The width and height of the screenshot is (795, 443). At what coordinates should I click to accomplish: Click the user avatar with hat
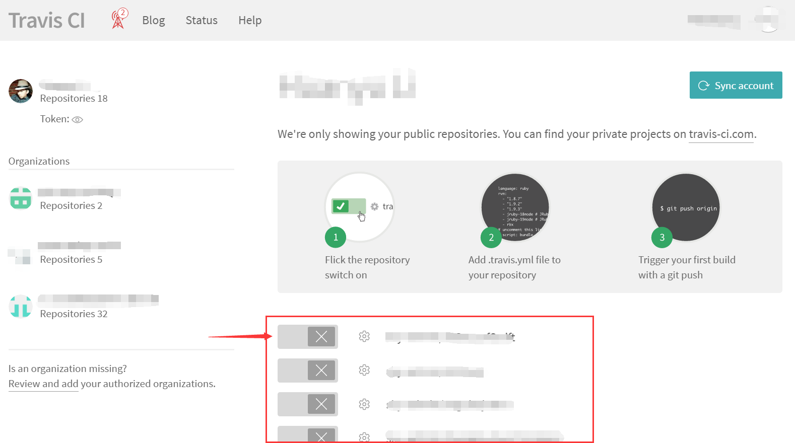(21, 91)
